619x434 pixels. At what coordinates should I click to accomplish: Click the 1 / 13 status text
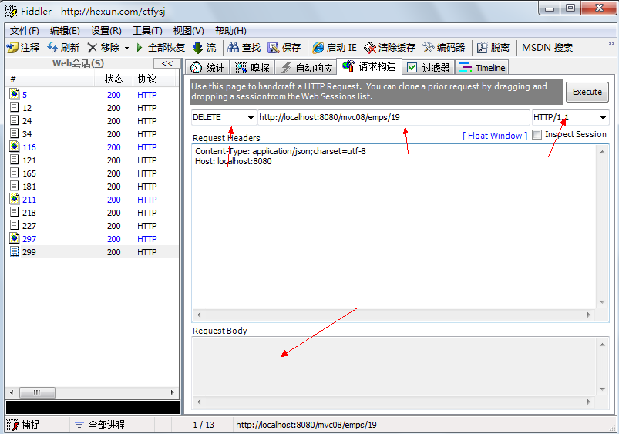point(204,425)
